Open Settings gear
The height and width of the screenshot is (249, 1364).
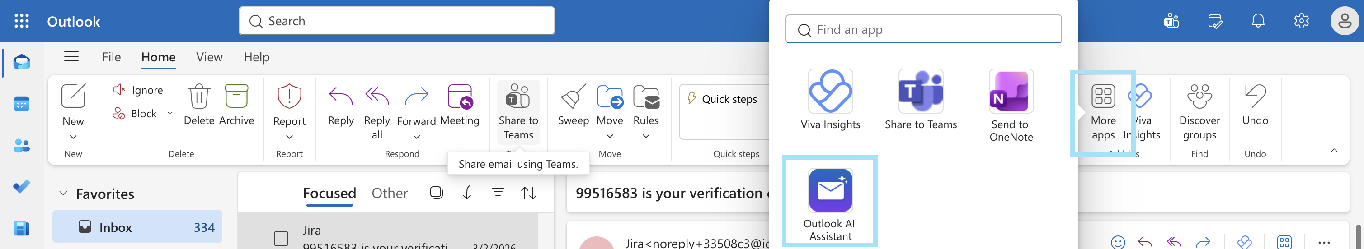pyautogui.click(x=1302, y=21)
